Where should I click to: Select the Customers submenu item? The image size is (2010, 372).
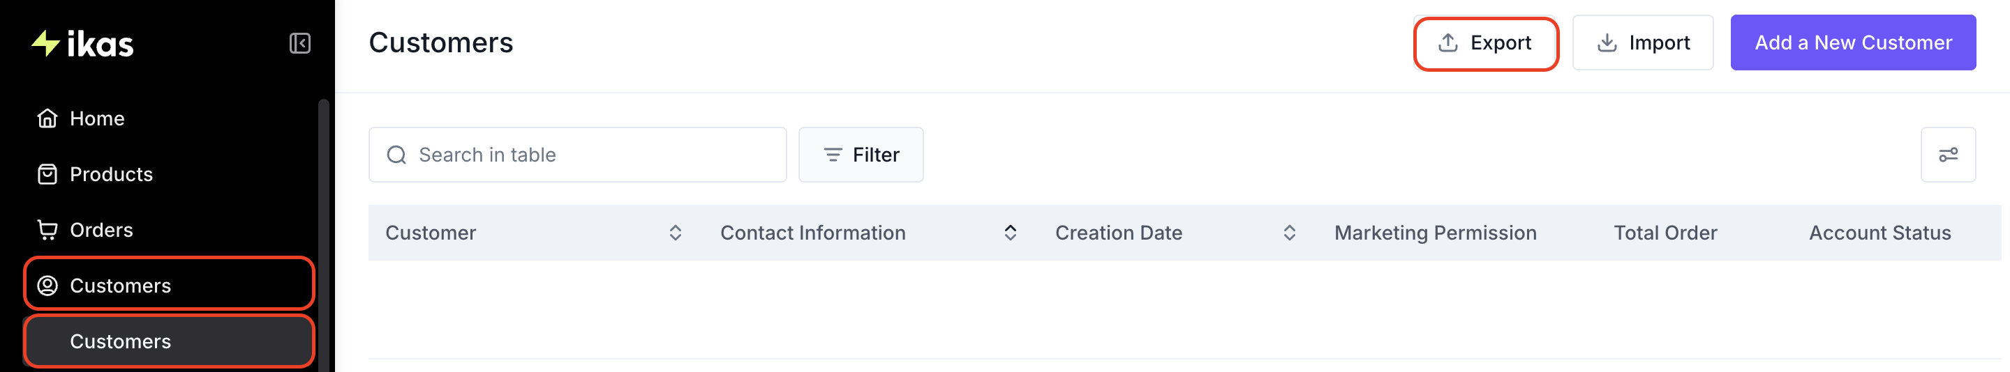(168, 341)
